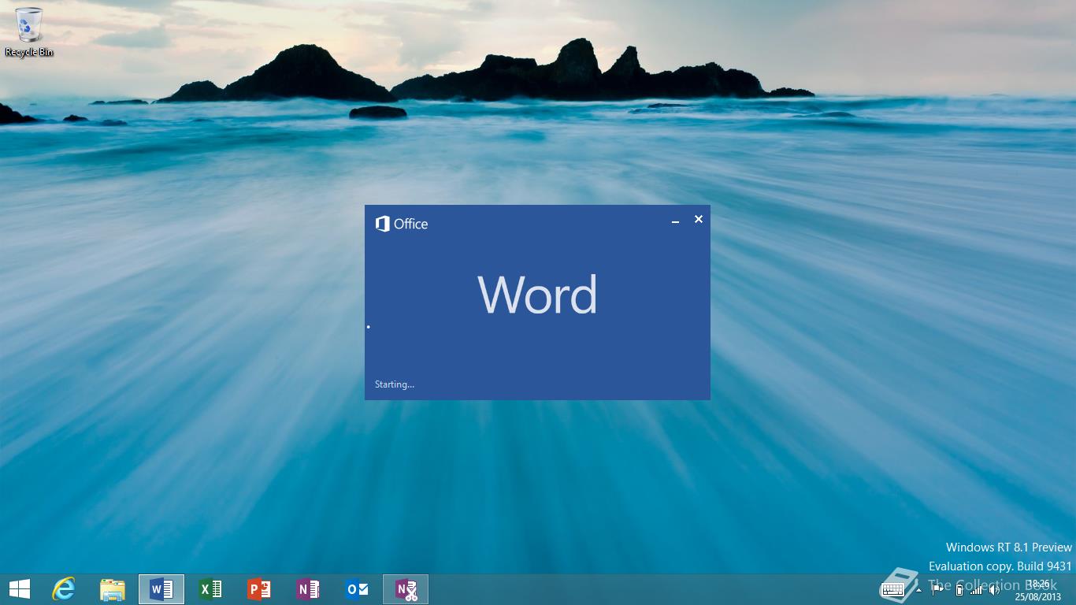
Task: Show hidden system tray icons
Action: coord(918,589)
